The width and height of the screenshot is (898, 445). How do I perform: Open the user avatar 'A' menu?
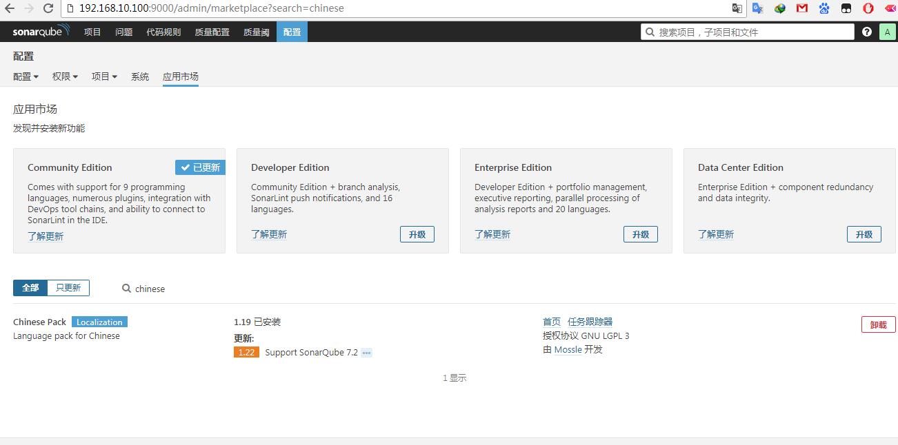(x=887, y=32)
